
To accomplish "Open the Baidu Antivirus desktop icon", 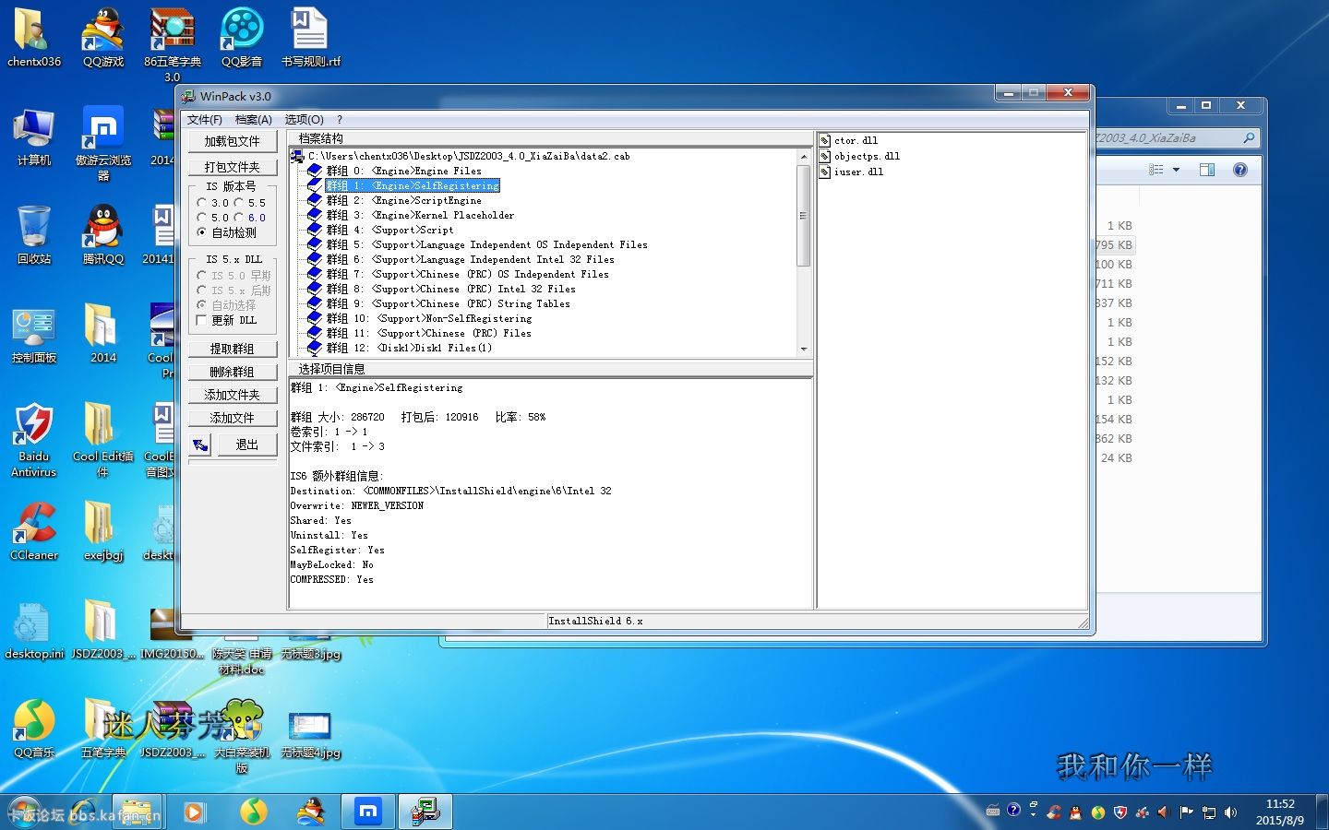I will click(x=34, y=439).
